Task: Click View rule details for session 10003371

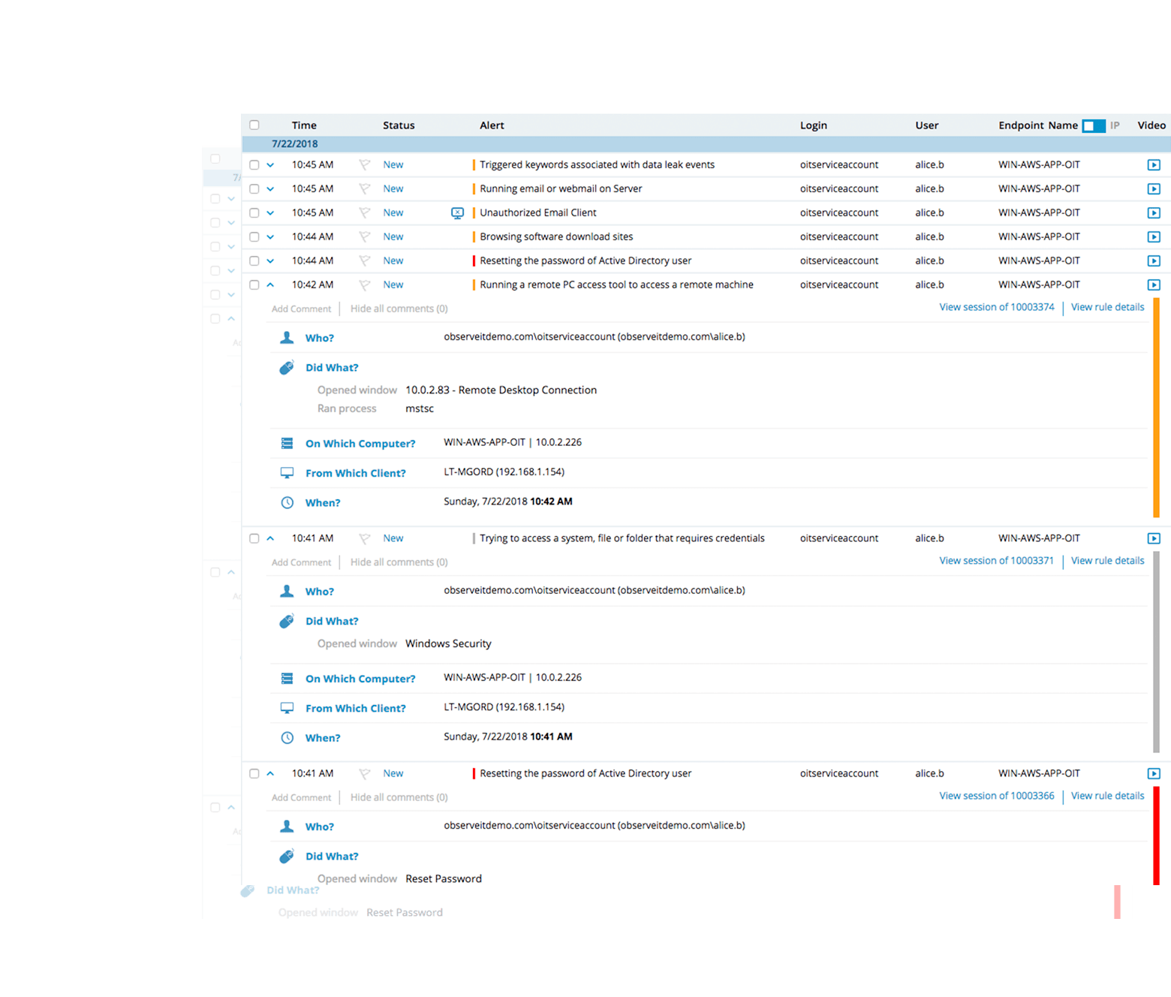Action: coord(1107,561)
